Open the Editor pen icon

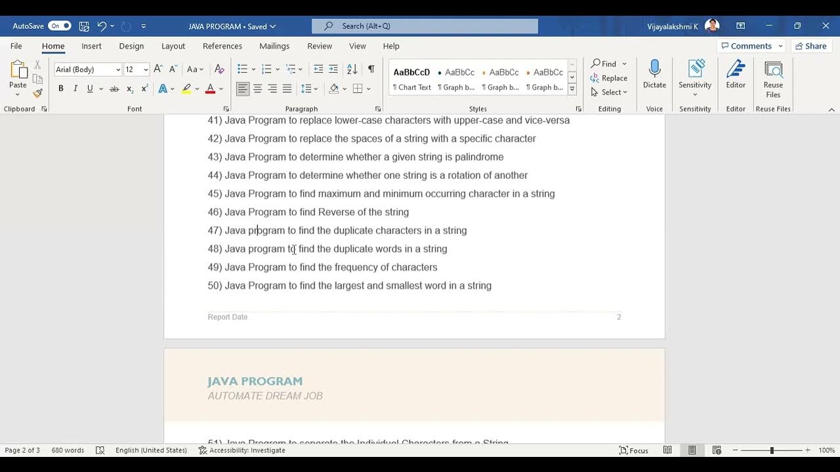point(736,69)
